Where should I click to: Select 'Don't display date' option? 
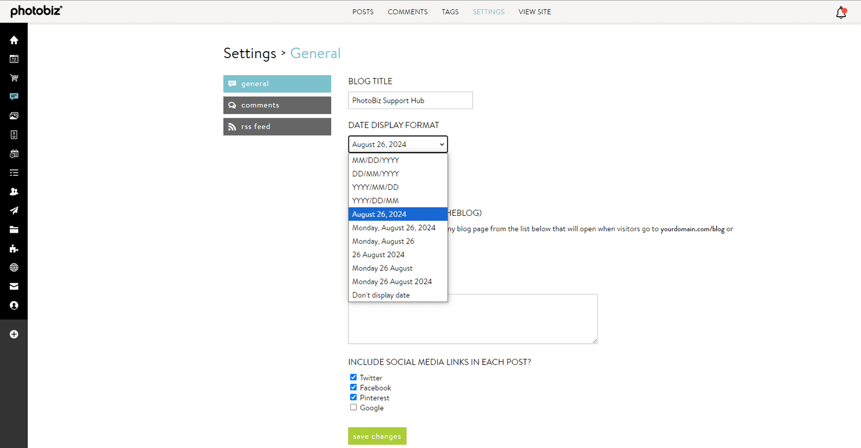(x=398, y=295)
